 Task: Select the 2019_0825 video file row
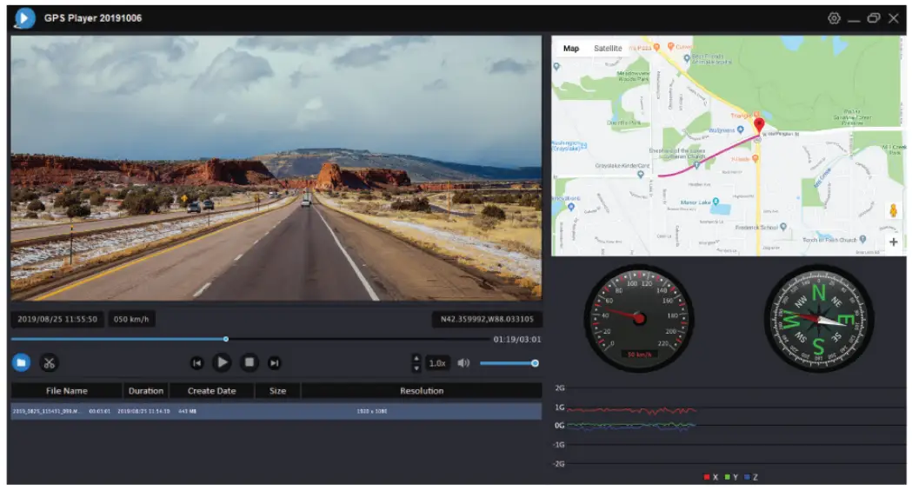click(x=276, y=411)
